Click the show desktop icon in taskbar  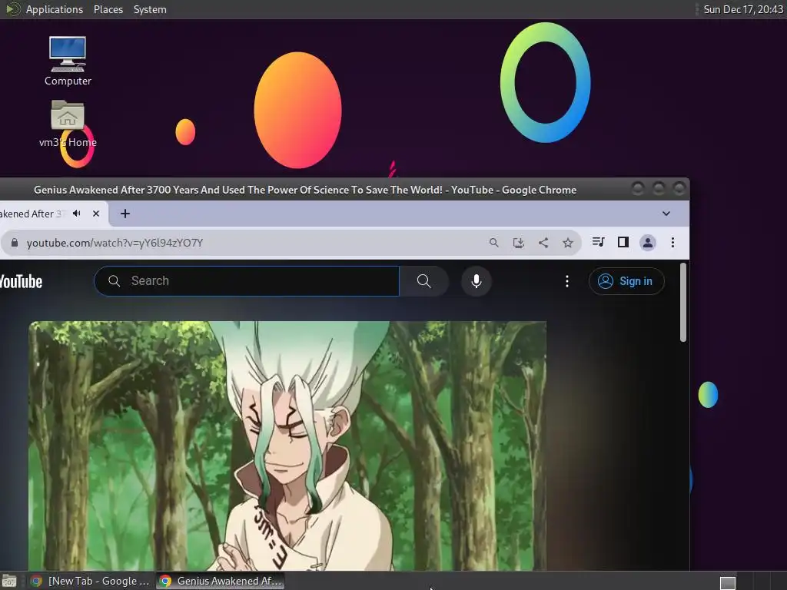tap(9, 581)
